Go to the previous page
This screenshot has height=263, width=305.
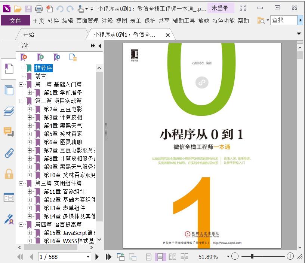[x=31, y=257]
